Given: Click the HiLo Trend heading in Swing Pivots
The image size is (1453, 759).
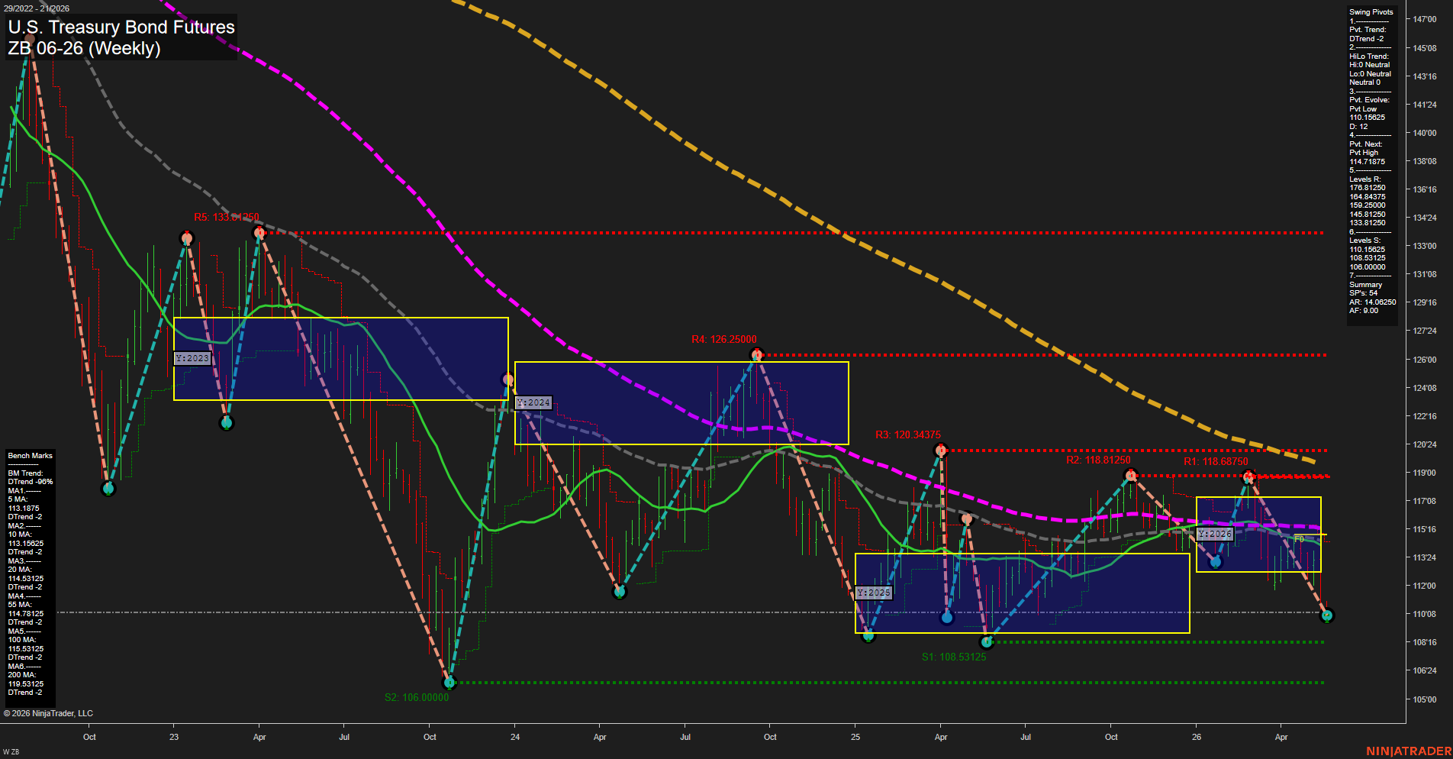Looking at the screenshot, I should 1369,57.
